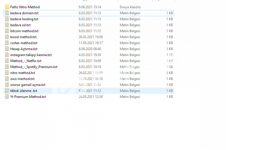Click the date 8.03.2021 11:14
This screenshot has height=150, width=257.
(90, 85)
